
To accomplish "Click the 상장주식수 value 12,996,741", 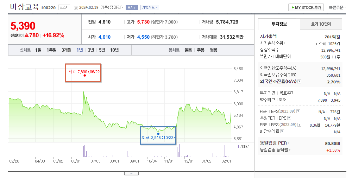I will [x=331, y=50].
